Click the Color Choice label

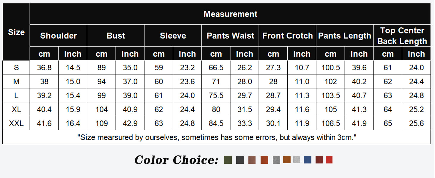point(176,160)
